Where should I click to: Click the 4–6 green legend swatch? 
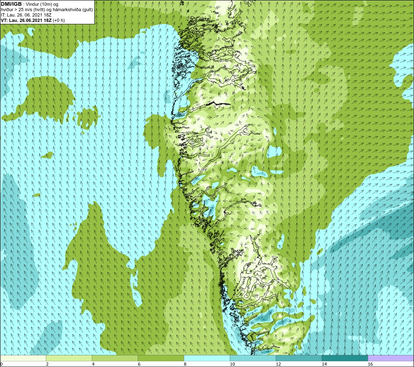click(115, 358)
